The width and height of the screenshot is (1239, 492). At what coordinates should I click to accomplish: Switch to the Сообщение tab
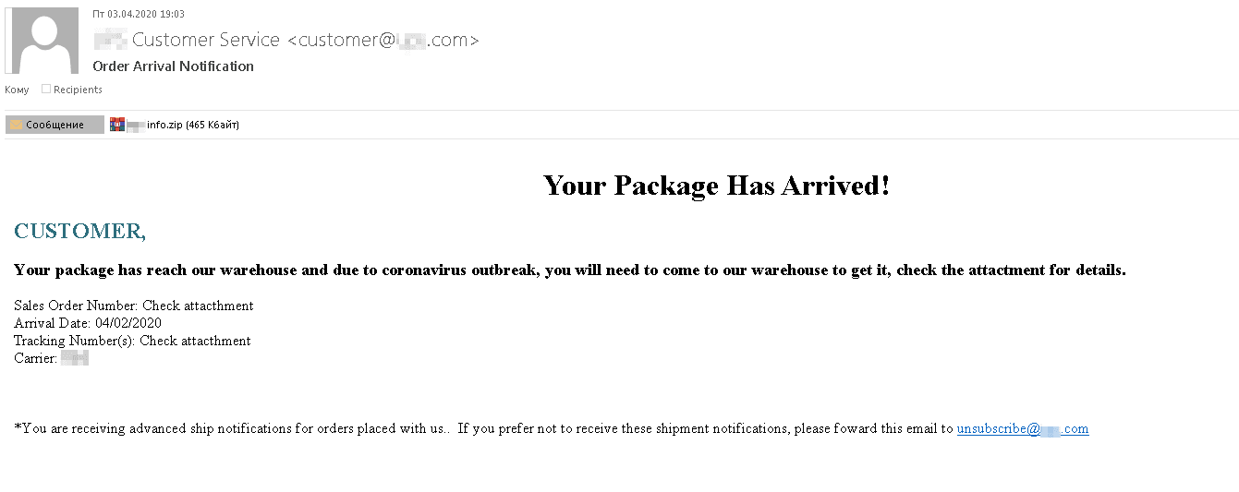(55, 125)
